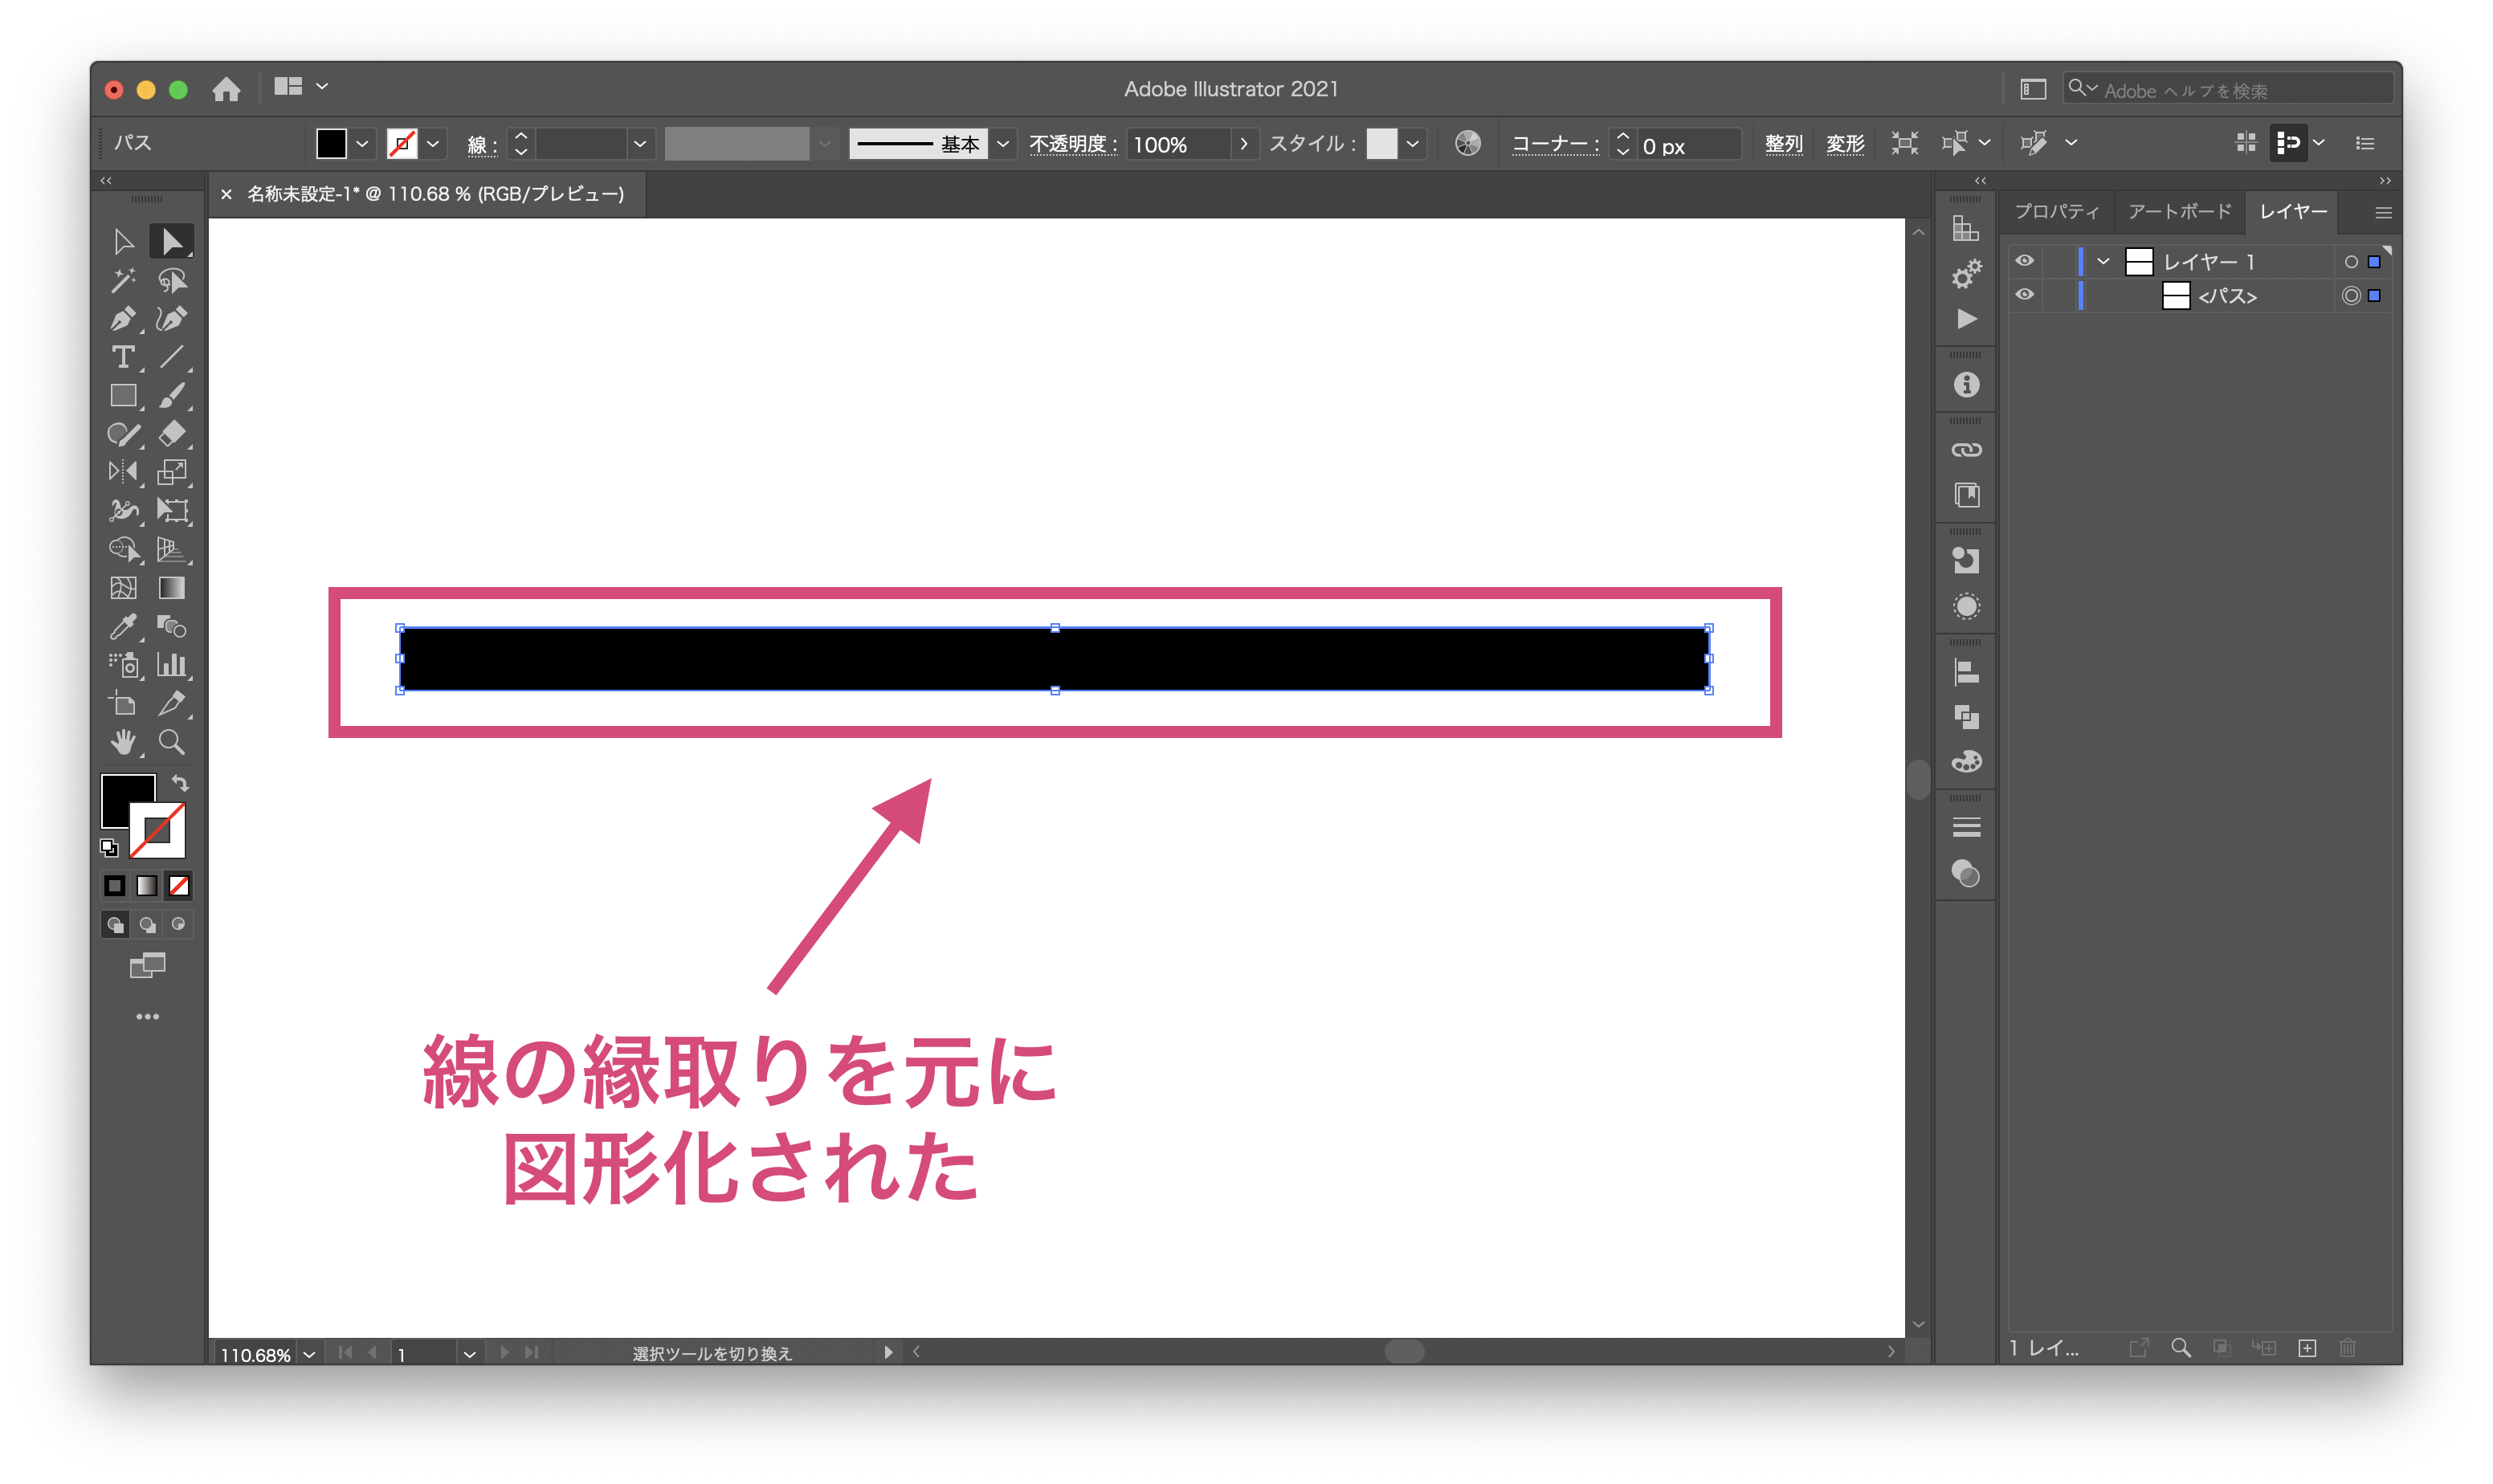Click the Fill color swatch in toolbox

coord(127,800)
